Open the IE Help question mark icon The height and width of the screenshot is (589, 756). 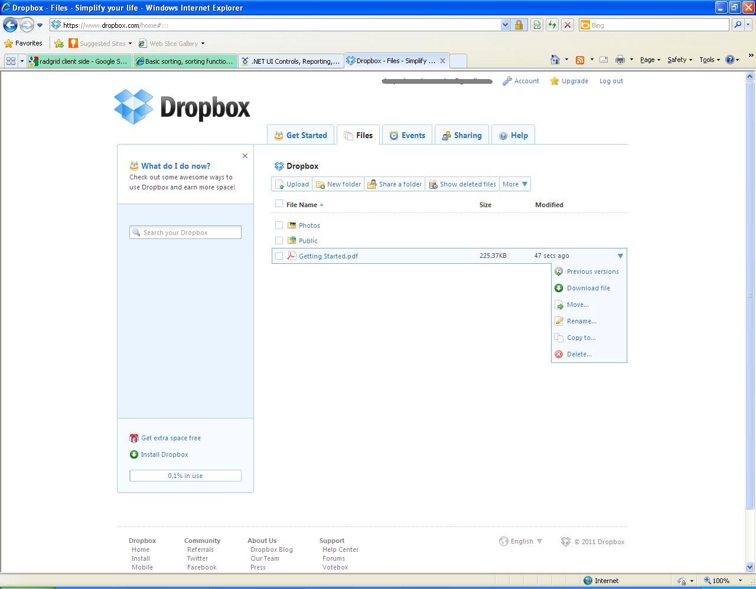click(x=730, y=60)
